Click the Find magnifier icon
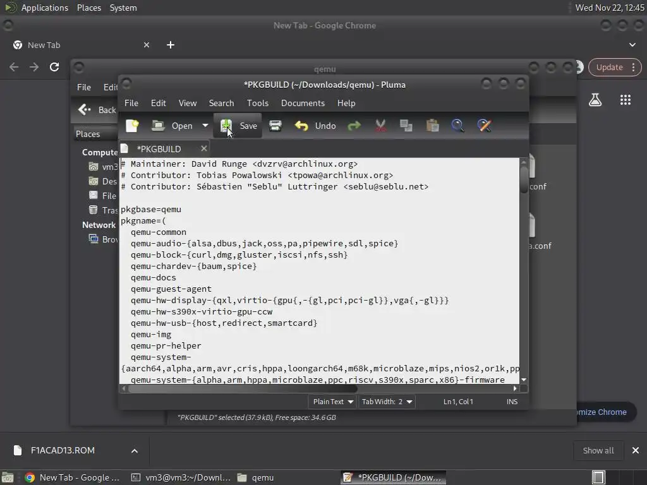This screenshot has width=647, height=485. (x=457, y=126)
